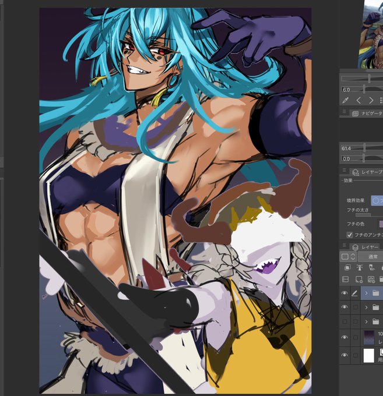
Task: Select the gradient layer thumbnail
Action: click(368, 337)
